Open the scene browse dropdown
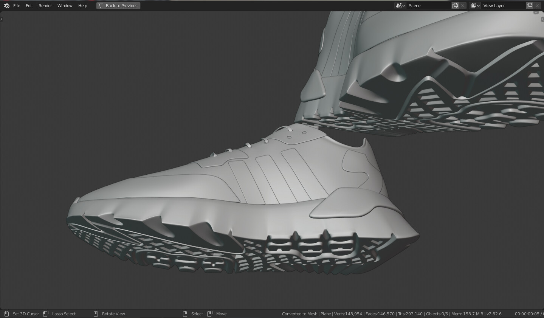 pos(400,6)
